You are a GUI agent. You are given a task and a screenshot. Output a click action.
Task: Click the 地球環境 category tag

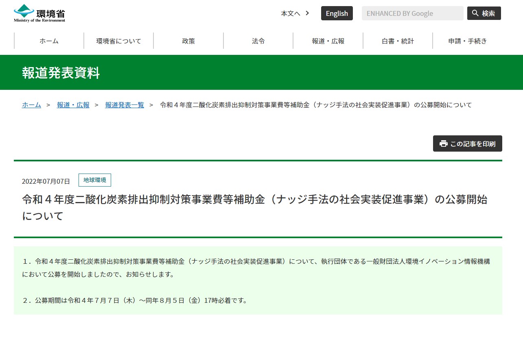(94, 180)
